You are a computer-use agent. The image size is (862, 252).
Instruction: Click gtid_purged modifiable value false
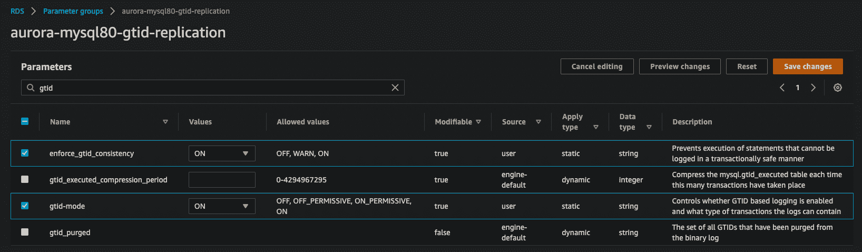(442, 232)
